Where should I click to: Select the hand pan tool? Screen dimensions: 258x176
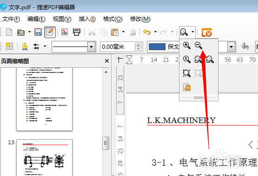(x=187, y=87)
